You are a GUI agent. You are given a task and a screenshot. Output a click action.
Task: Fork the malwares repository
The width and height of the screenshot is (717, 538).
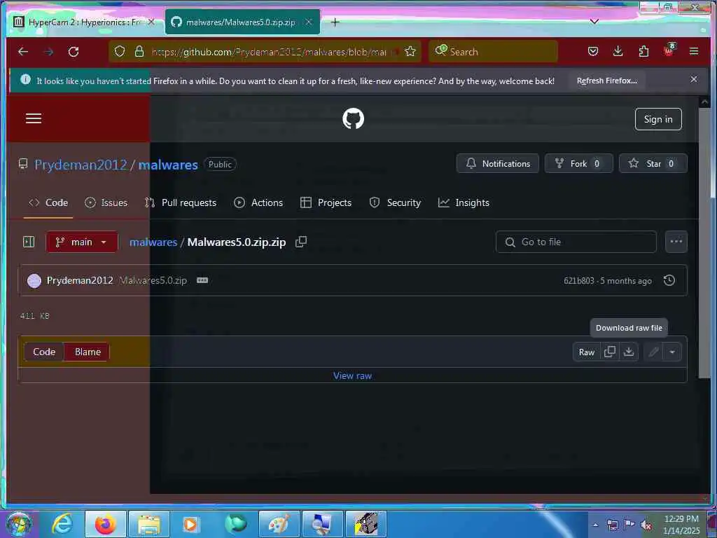(x=578, y=163)
